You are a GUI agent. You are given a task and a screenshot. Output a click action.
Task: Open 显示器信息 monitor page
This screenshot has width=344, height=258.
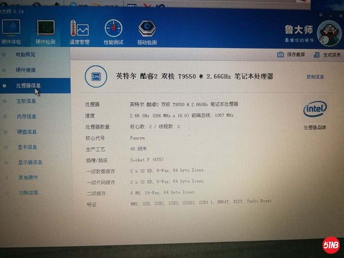coord(30,163)
